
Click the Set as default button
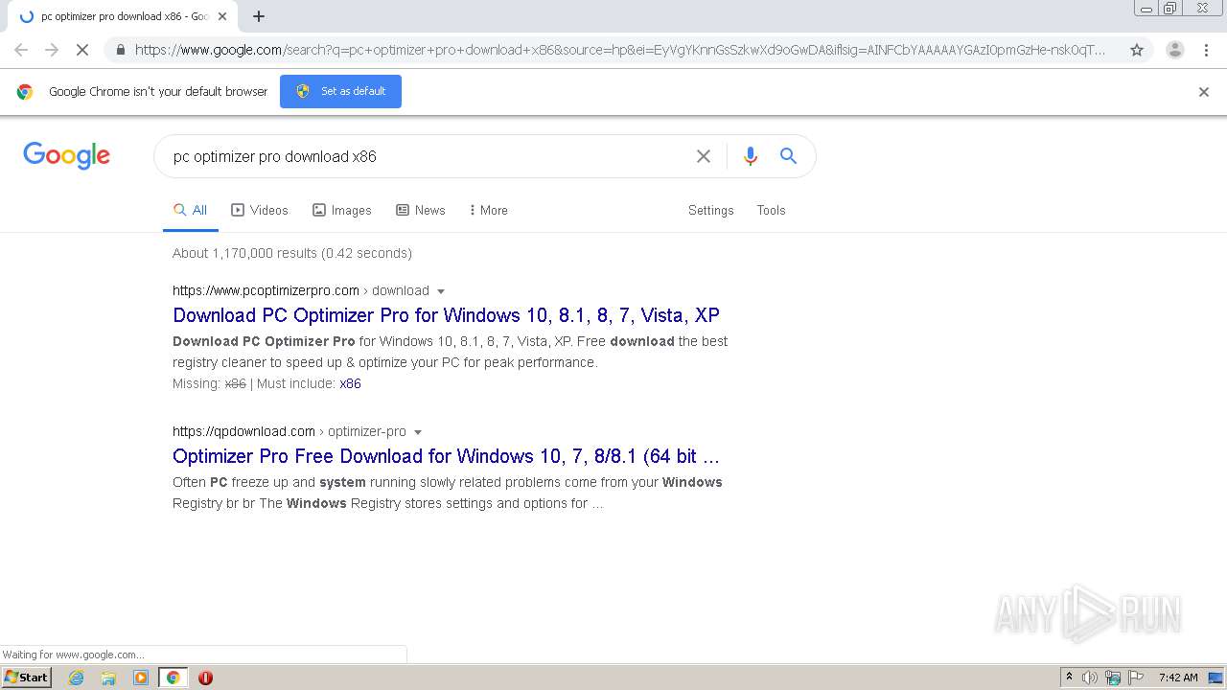click(340, 91)
